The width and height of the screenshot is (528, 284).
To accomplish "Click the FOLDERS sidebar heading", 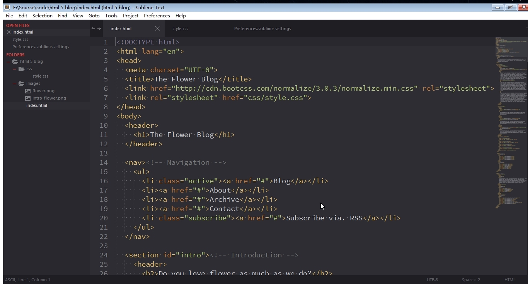I will 15,55.
